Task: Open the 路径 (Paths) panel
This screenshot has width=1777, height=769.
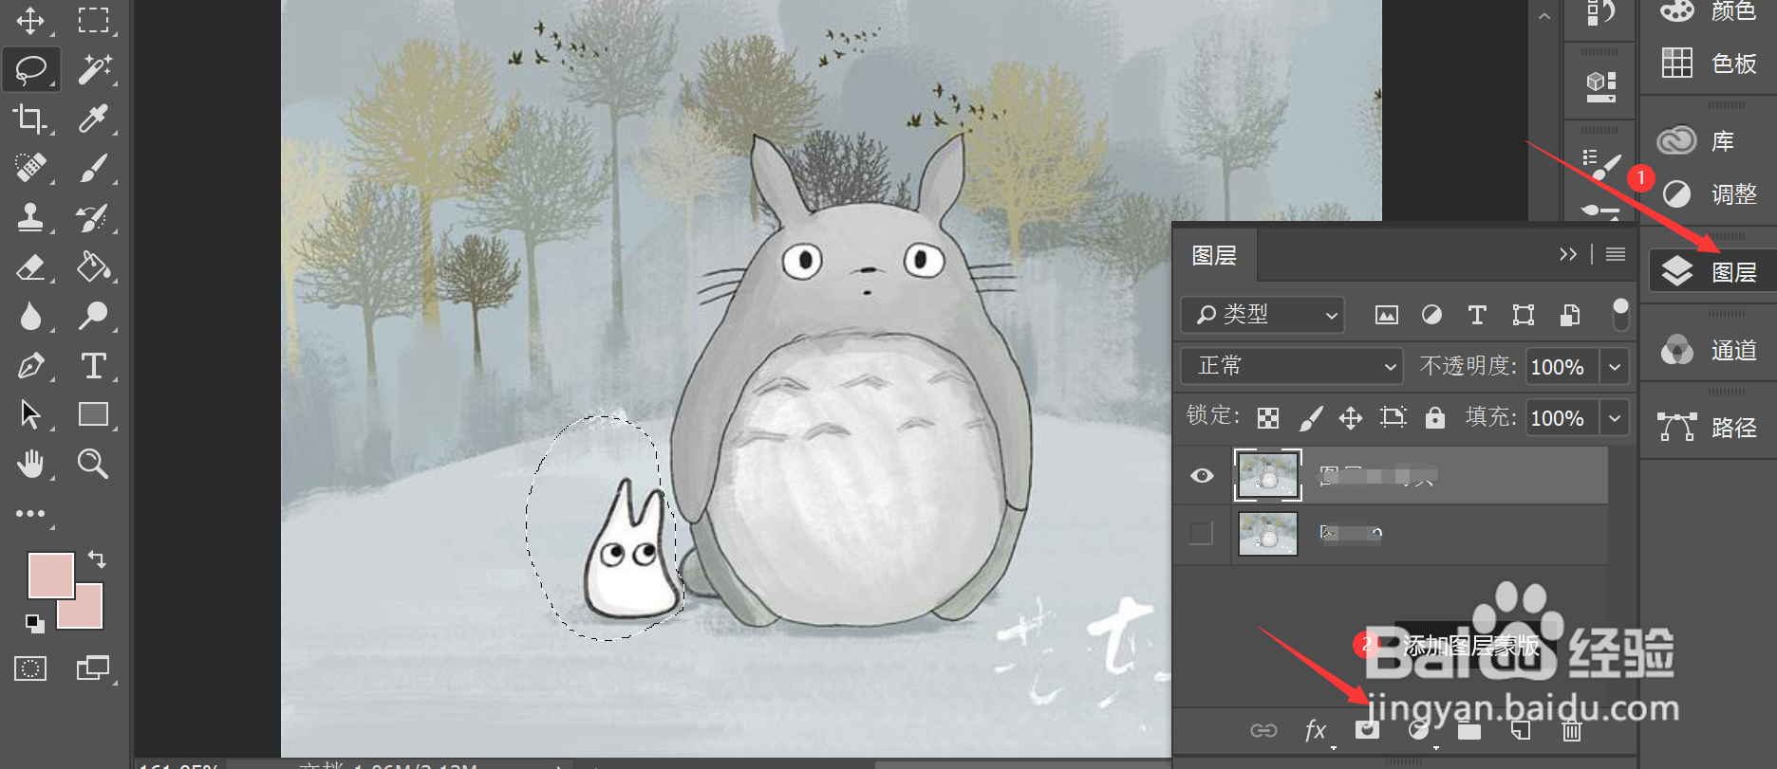Action: tap(1709, 428)
